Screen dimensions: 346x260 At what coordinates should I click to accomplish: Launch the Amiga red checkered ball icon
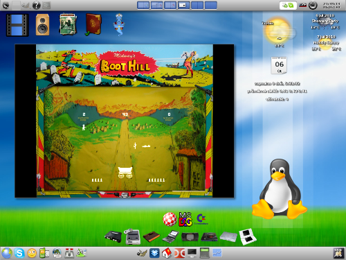tap(170, 219)
